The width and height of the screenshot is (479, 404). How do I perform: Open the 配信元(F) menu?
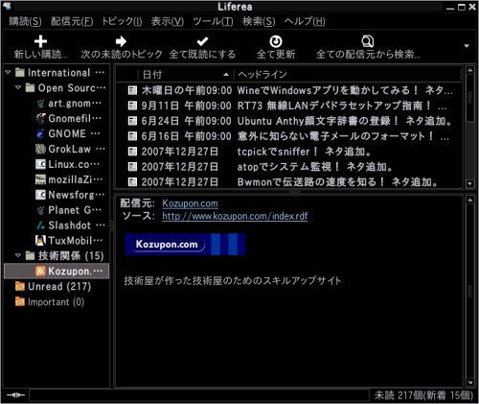click(x=72, y=21)
